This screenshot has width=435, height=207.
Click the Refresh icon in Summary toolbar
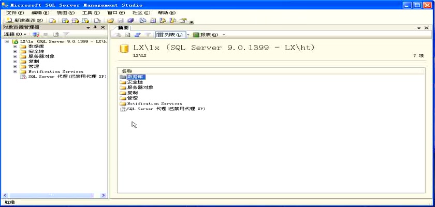[x=127, y=35]
